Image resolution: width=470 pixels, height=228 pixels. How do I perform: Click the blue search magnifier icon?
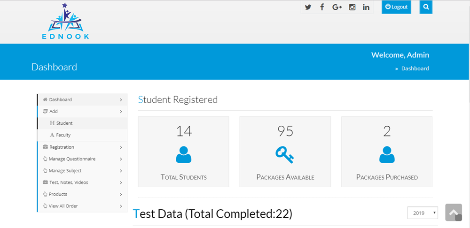tap(426, 7)
